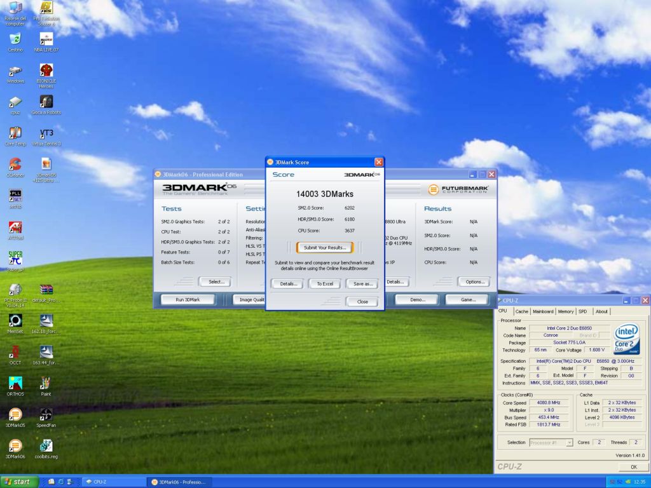Open Core Temp desktop shortcut
The image size is (651, 488).
click(15, 137)
